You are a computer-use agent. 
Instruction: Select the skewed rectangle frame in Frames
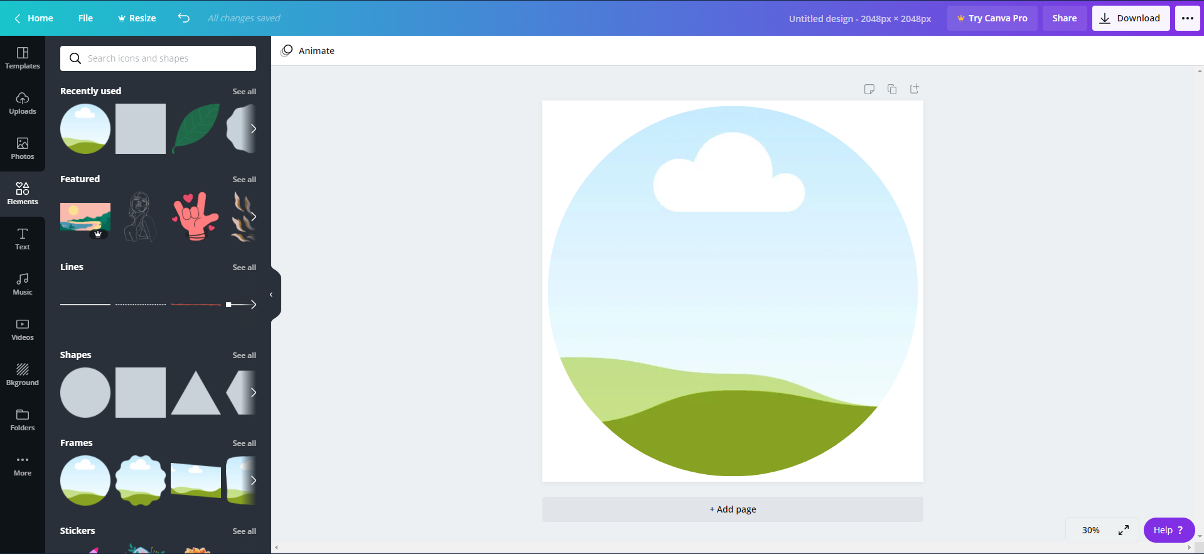pos(196,481)
